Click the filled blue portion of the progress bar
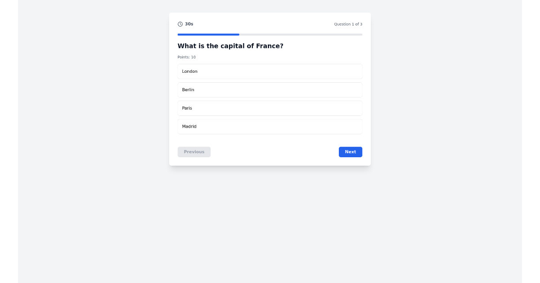Screen dimensions: 540x283 click(208, 35)
